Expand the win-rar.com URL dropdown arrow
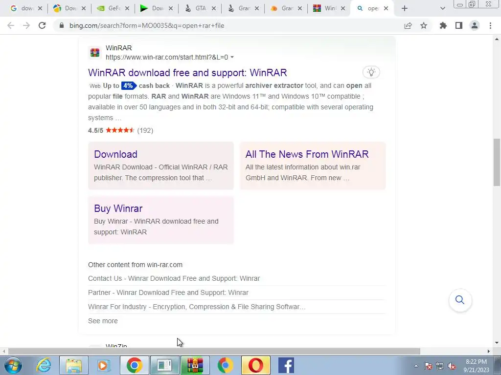The height and width of the screenshot is (375, 501). (232, 58)
